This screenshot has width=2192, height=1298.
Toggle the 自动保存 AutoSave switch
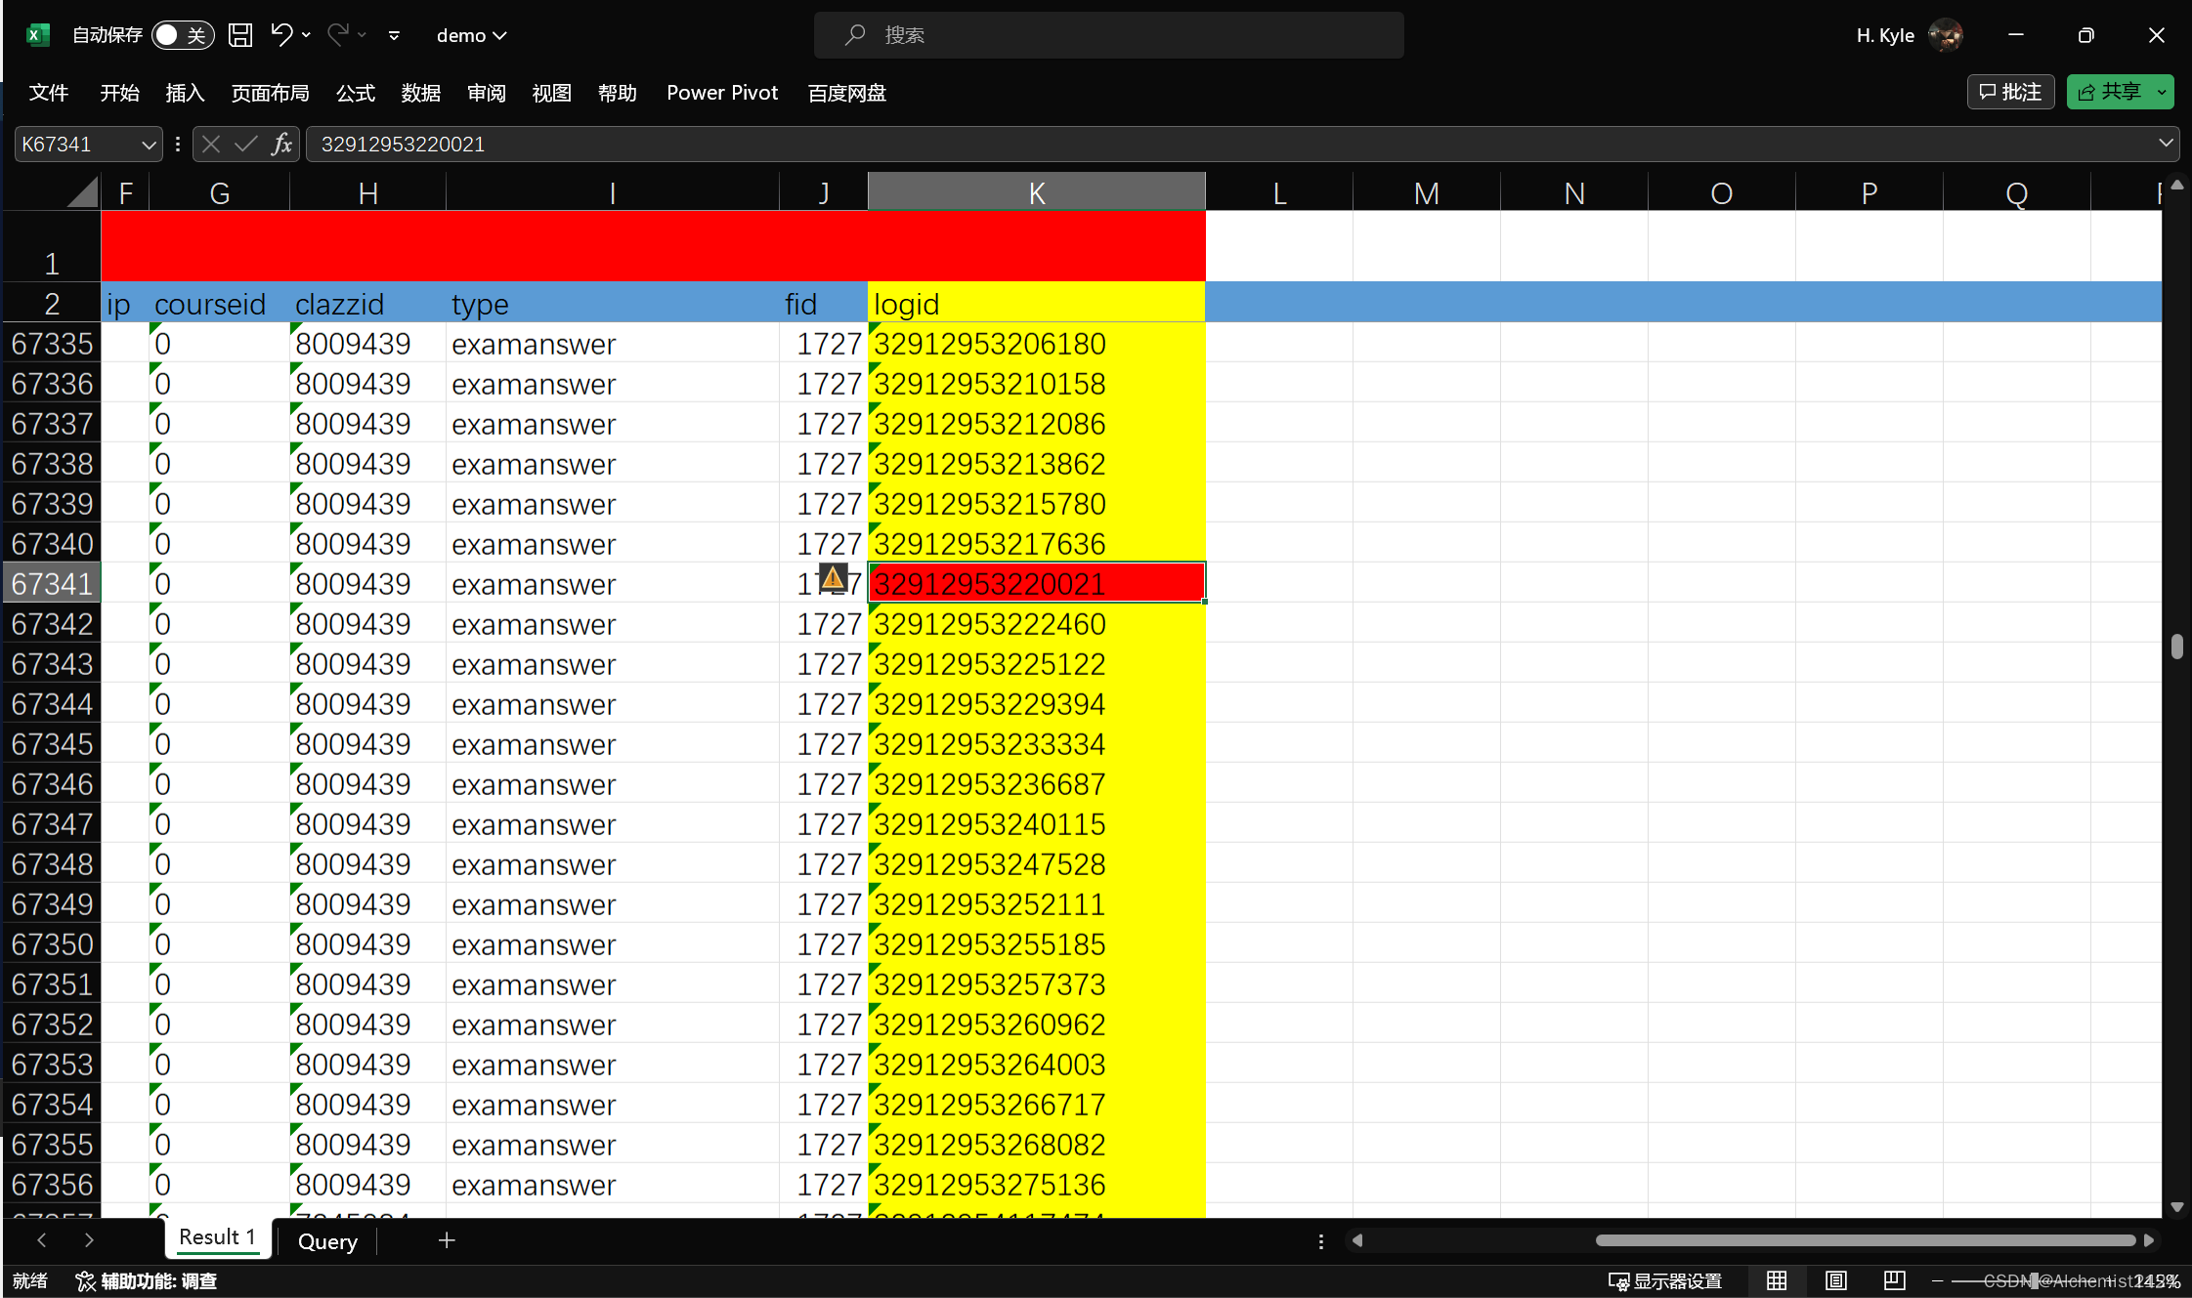tap(183, 34)
